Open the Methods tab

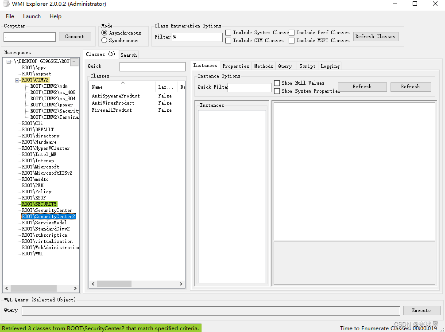263,66
